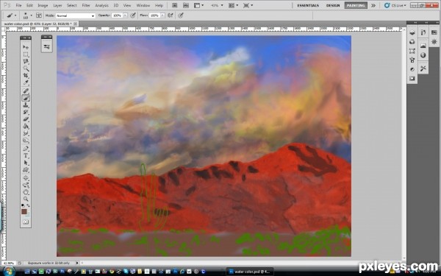Open the Swatches panel icon

tap(434, 32)
